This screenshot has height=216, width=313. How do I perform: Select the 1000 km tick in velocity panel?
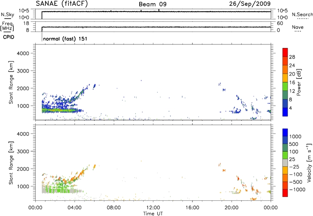tap(23, 186)
